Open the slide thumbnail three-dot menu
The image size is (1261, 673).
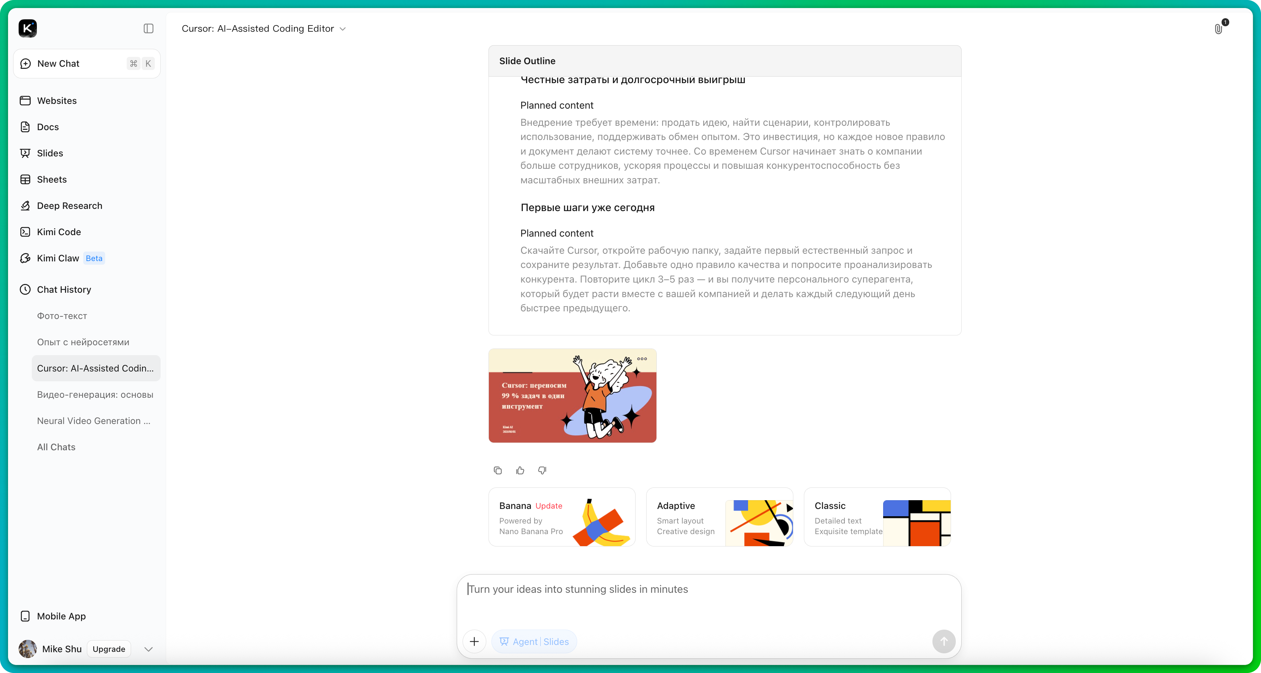click(642, 359)
